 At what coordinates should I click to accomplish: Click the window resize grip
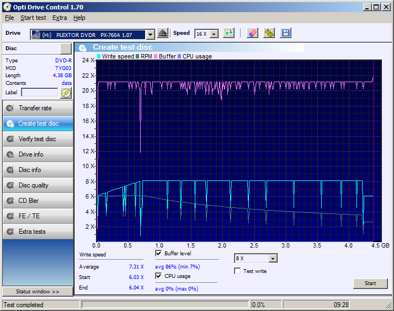pos(388,305)
